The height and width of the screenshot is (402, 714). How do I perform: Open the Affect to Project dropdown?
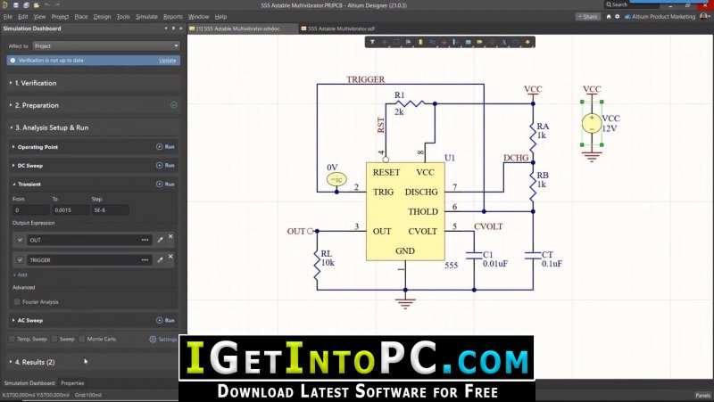pyautogui.click(x=106, y=46)
